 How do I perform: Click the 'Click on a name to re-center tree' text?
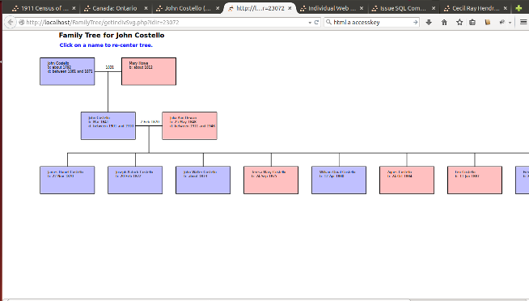coord(106,45)
